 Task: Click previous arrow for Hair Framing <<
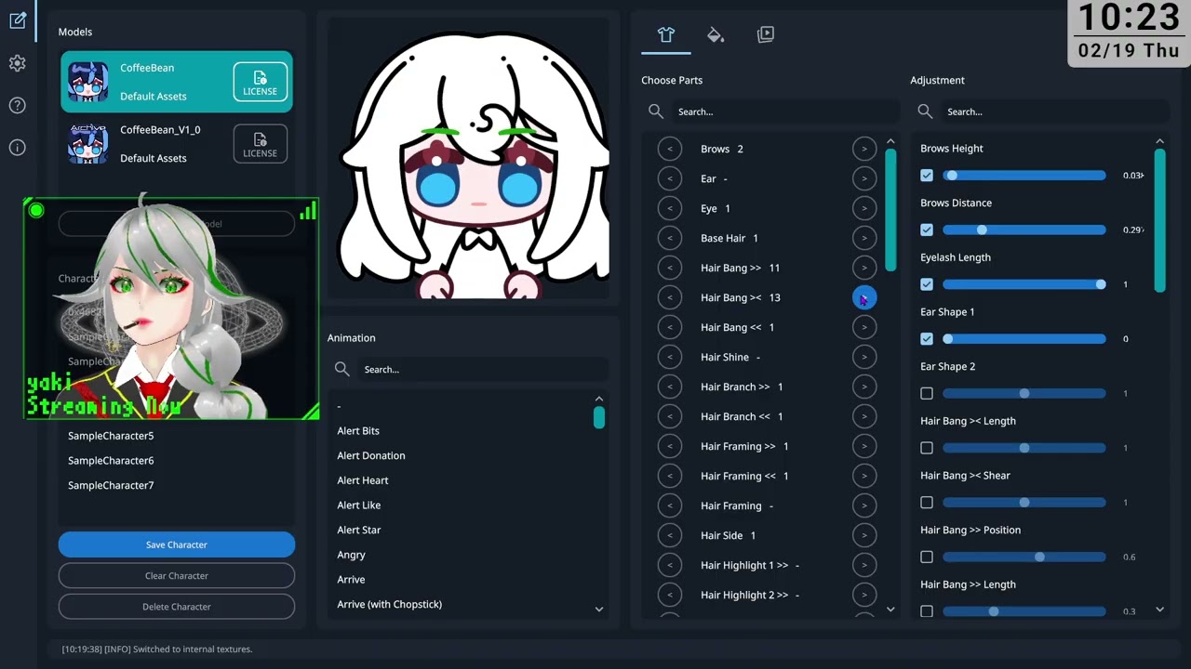670,476
